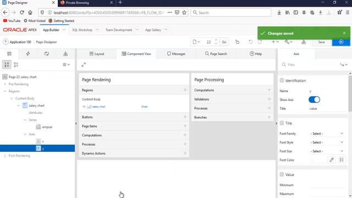Click the axis Title field with value
The image size is (352, 198).
tap(327, 109)
